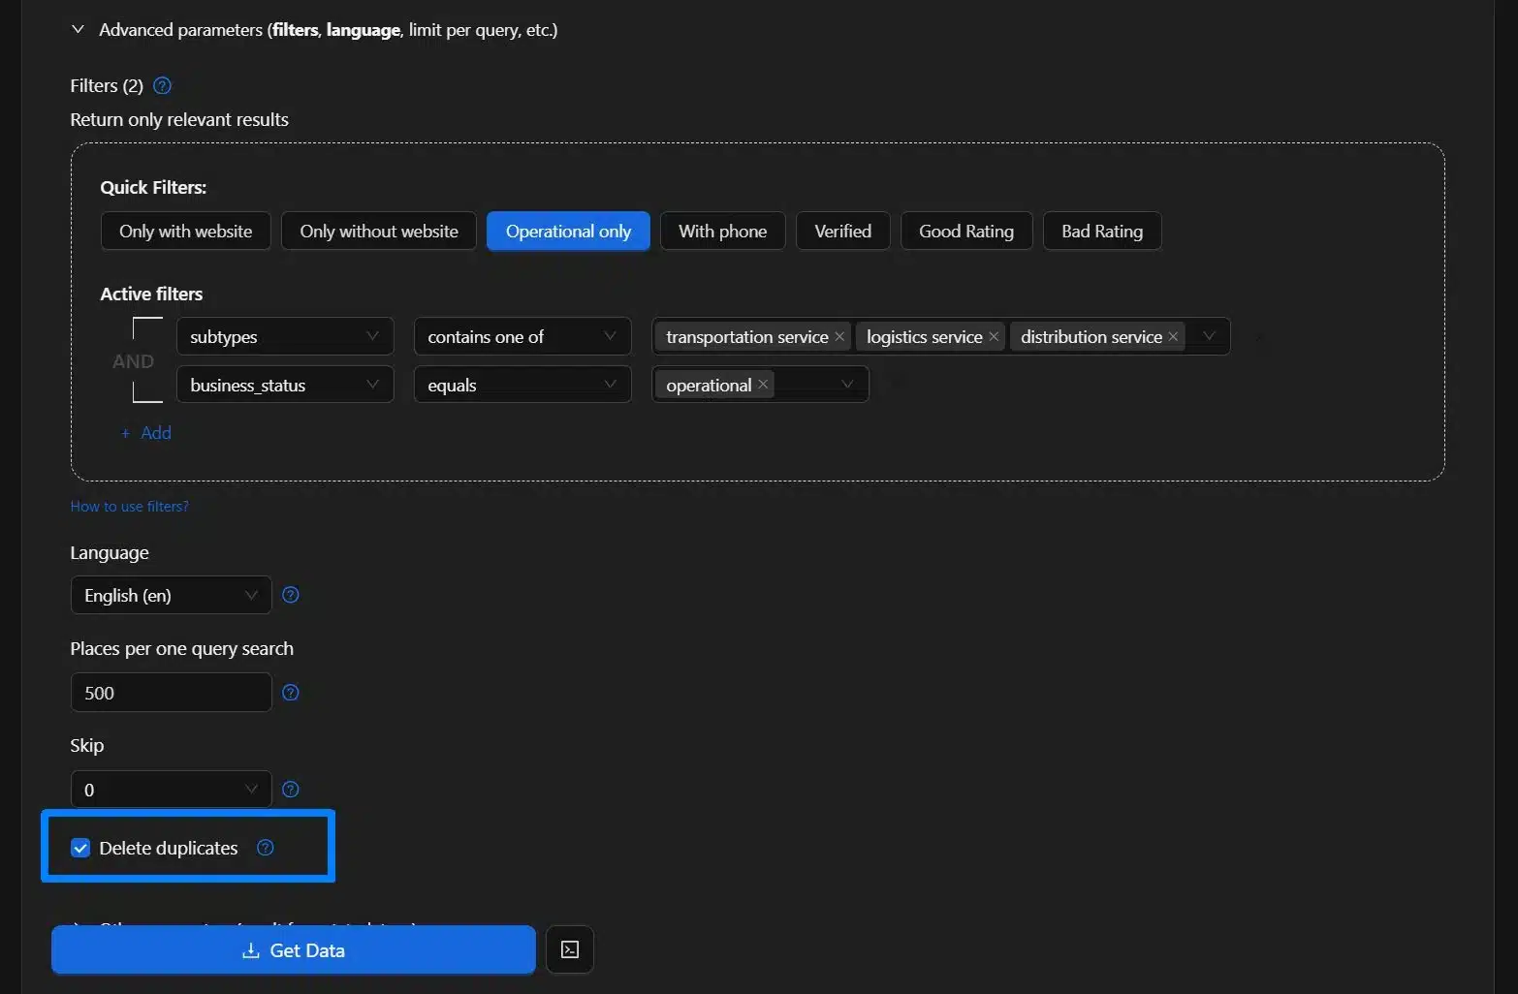The width and height of the screenshot is (1518, 994).
Task: Click the Get Data button
Action: coord(293,950)
